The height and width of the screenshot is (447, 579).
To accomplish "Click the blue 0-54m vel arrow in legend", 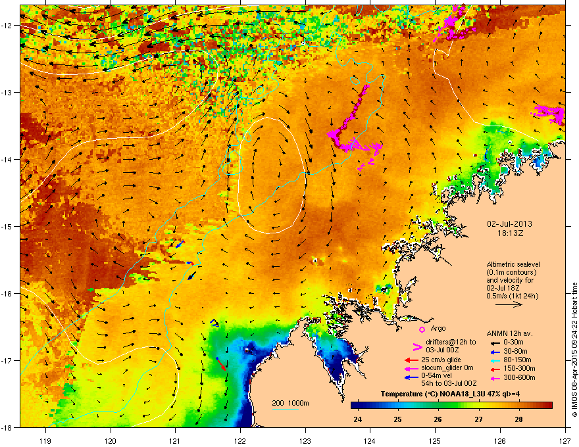I will pyautogui.click(x=411, y=377).
